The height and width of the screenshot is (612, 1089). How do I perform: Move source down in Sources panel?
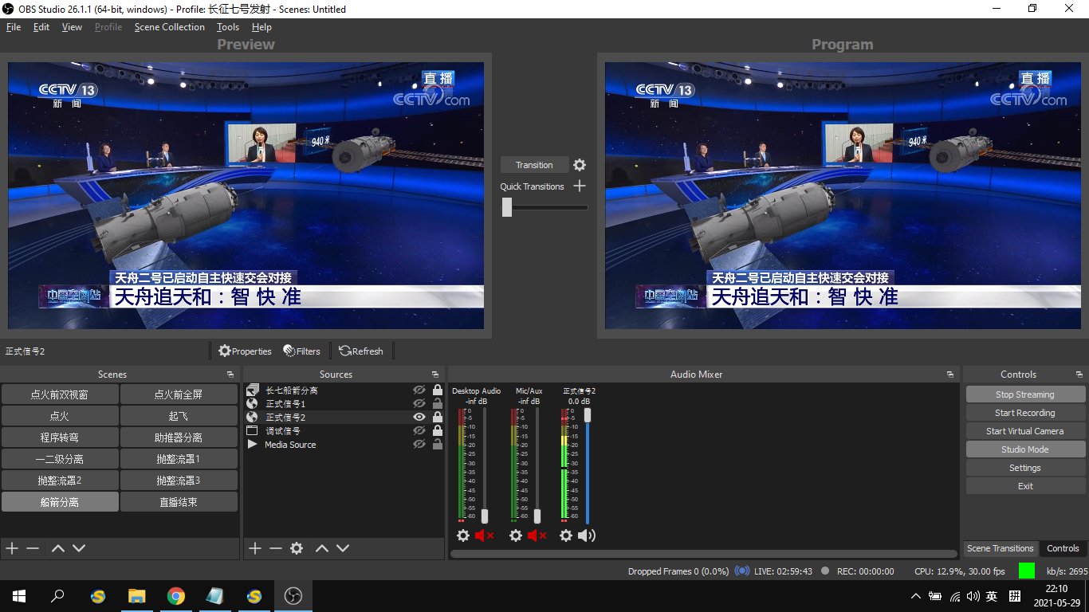(x=343, y=548)
